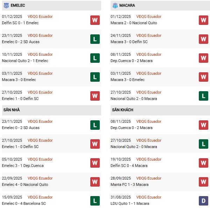
Task: Open VĐQG Ecuador link dated 01/12/2025 under Emelec
Action: pyautogui.click(x=40, y=16)
